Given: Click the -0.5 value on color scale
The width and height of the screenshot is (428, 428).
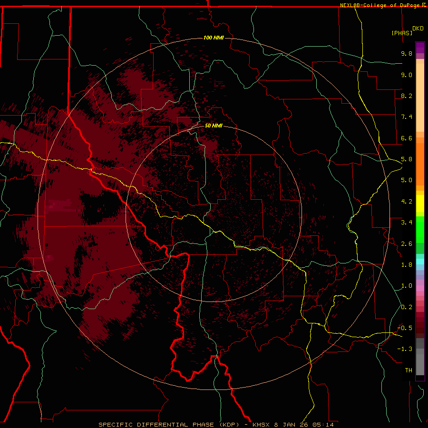Looking at the screenshot, I should pos(405,328).
